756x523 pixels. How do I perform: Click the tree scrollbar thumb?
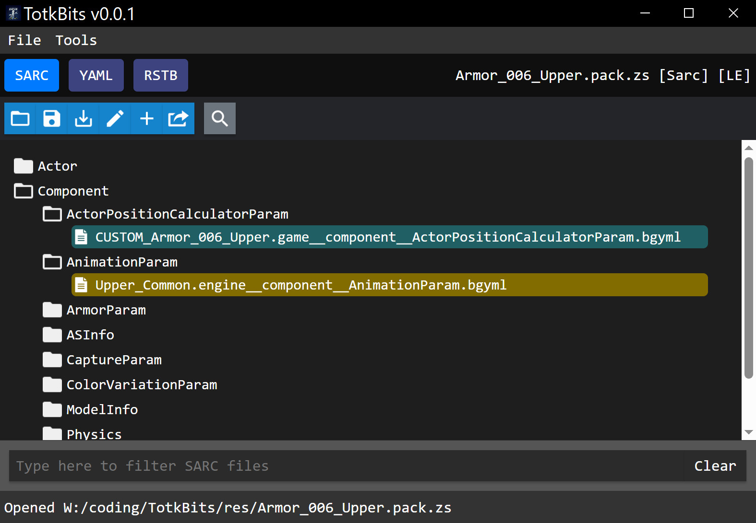point(749,268)
